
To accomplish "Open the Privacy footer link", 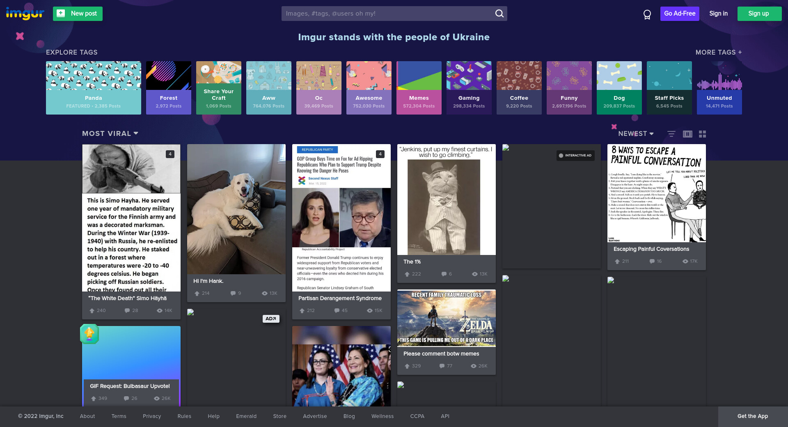I will pos(152,416).
